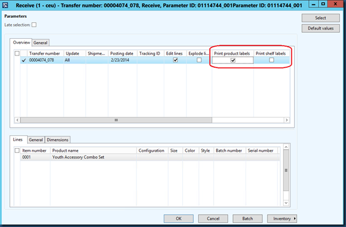Click the Item number column header

coord(35,151)
